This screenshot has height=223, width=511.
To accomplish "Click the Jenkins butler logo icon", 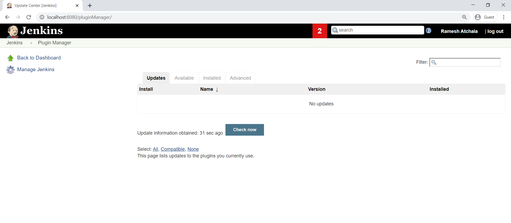I will point(13,31).
